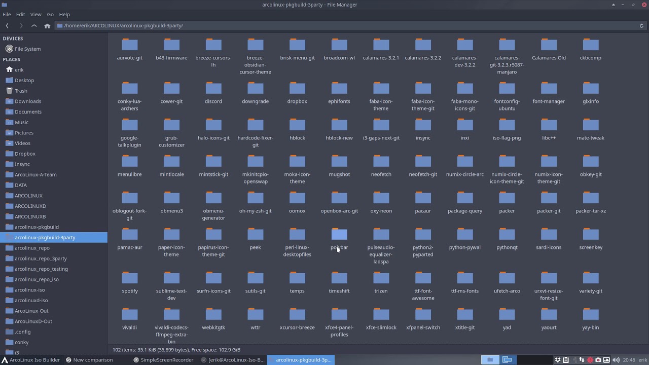Image resolution: width=649 pixels, height=365 pixels.
Task: Open the Trash in the sidebar
Action: 54,91
